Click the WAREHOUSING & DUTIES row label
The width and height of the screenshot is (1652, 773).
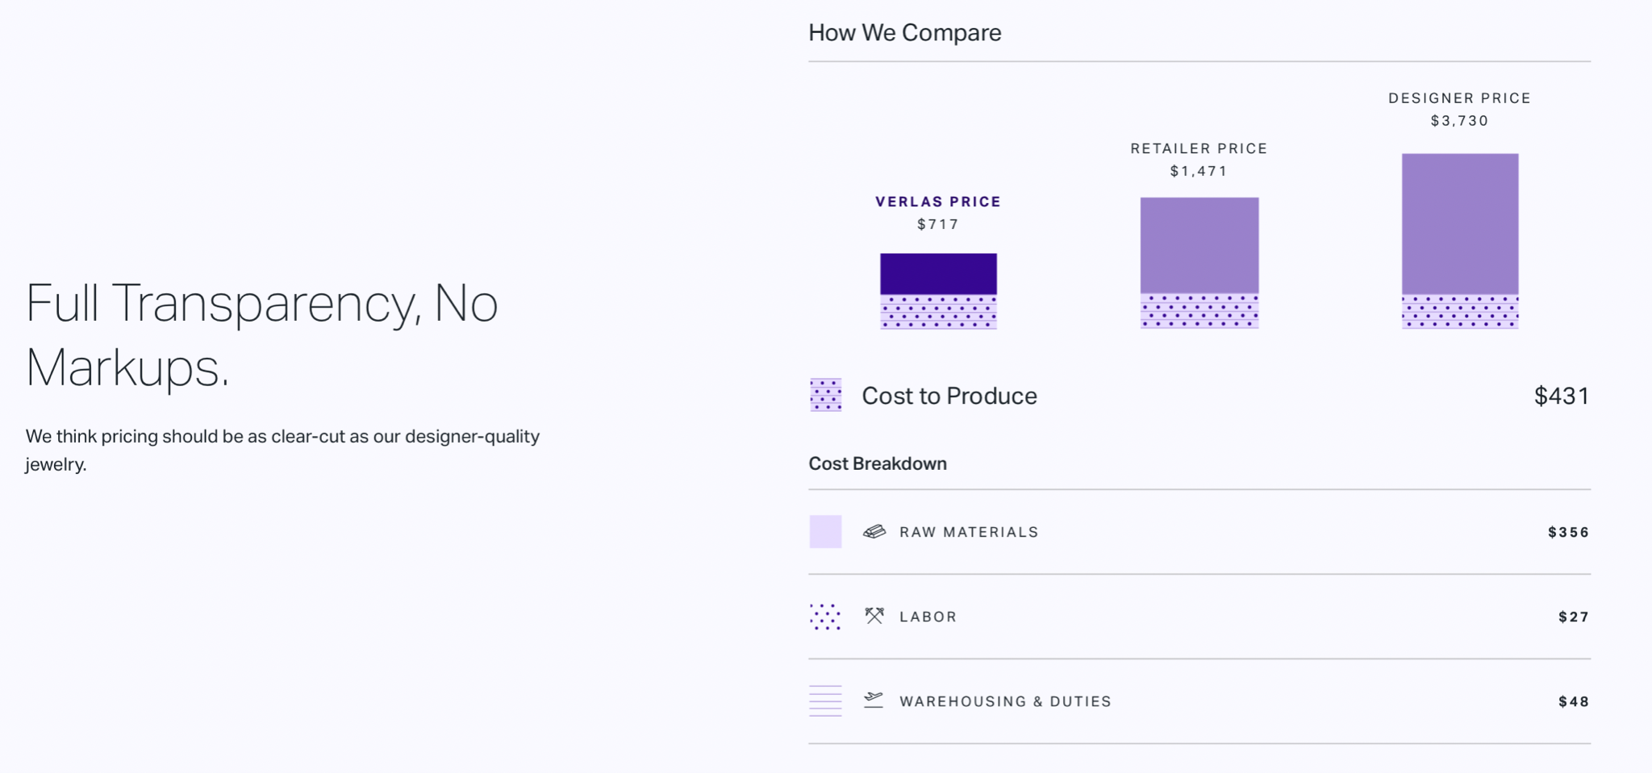click(1005, 701)
